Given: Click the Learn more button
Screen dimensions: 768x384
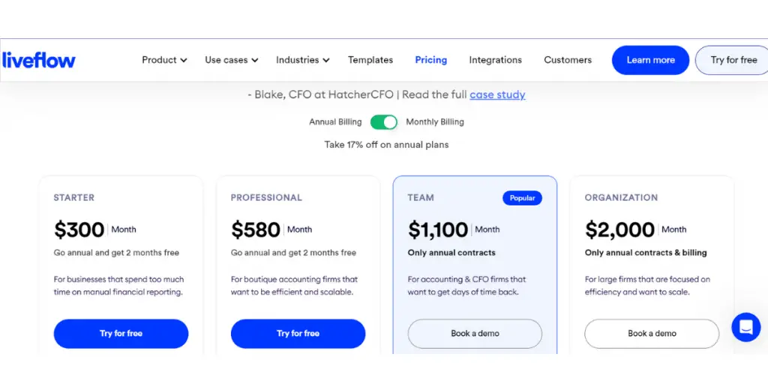Looking at the screenshot, I should click(650, 60).
